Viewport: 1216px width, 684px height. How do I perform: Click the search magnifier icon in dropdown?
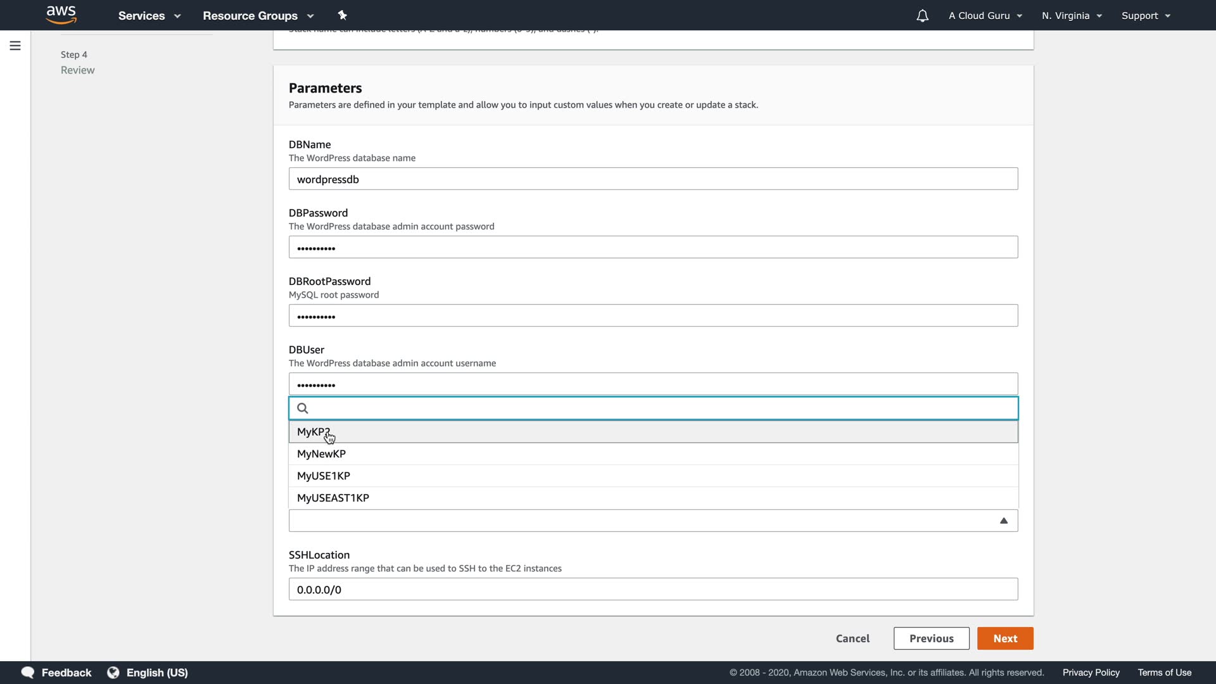coord(303,408)
